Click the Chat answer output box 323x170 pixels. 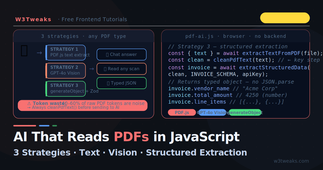pos(122,55)
